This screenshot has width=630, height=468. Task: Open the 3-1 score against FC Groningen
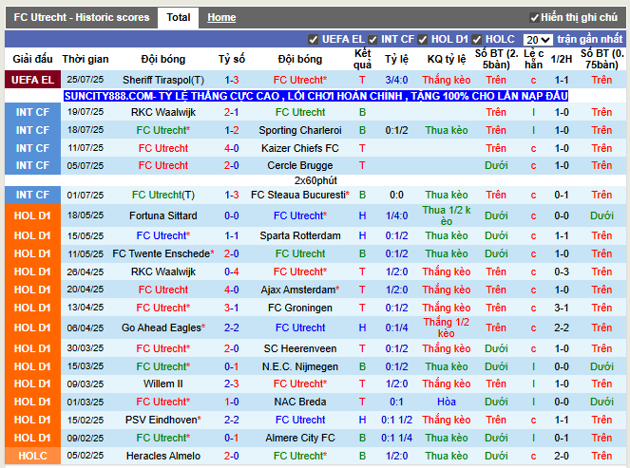tap(232, 308)
